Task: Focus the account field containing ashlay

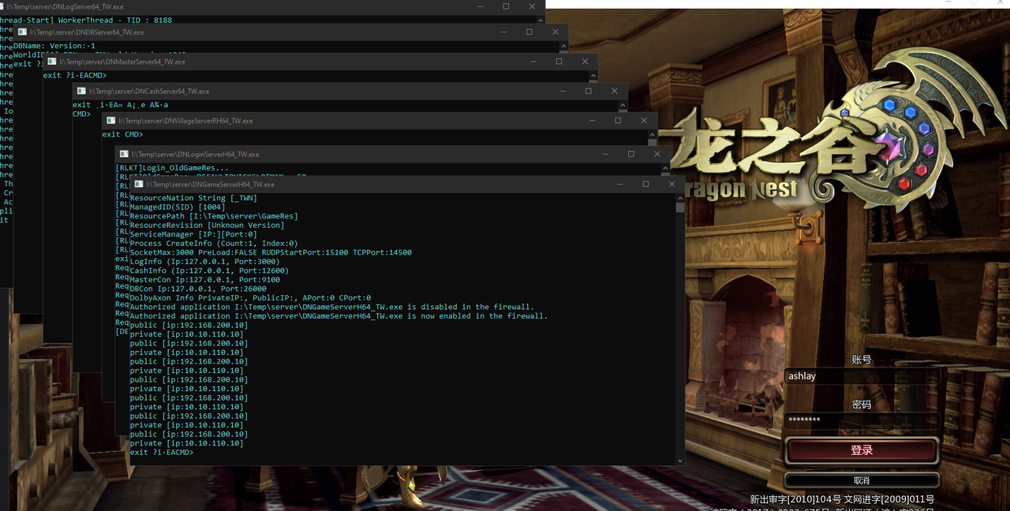Action: click(862, 377)
